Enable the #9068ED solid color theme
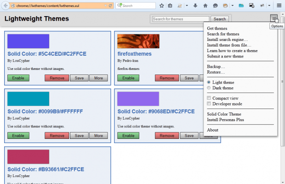This screenshot has width=285, height=184. [128, 136]
